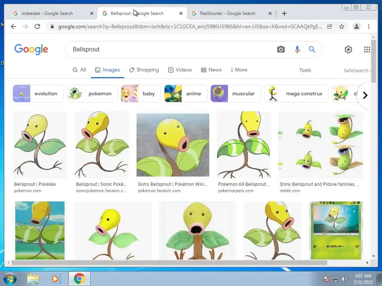Open Videos results tab
This screenshot has width=382, height=286.
(x=180, y=70)
